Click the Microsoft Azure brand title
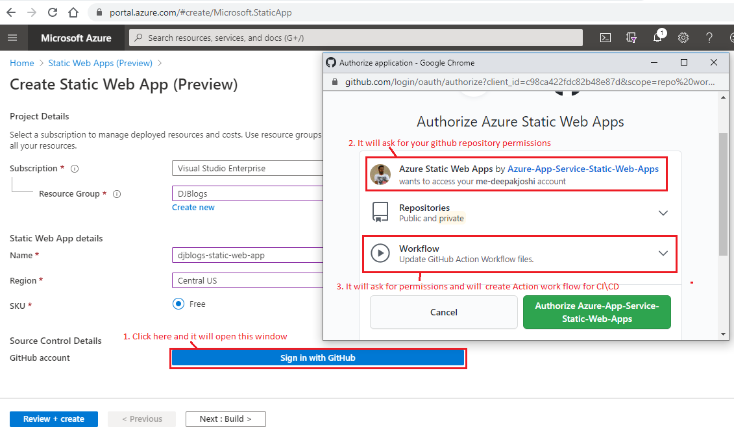Viewport: 734px width, 438px height. click(x=77, y=38)
